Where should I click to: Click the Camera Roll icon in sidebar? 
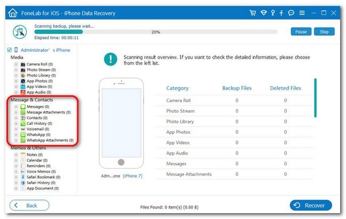point(23,64)
